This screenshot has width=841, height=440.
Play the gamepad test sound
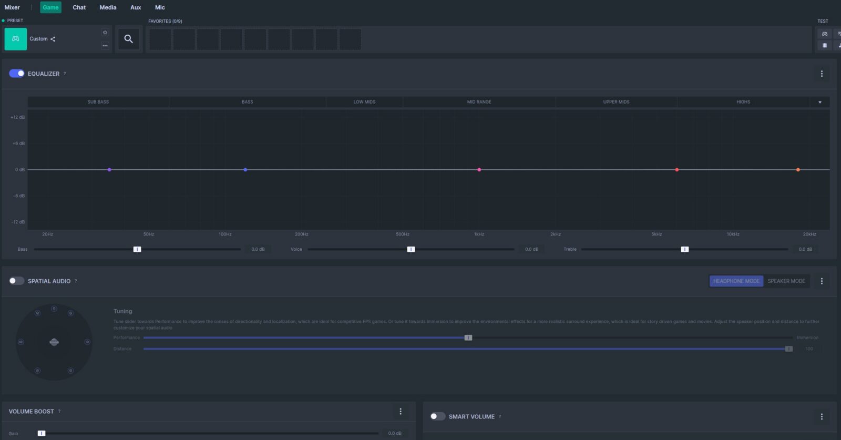coord(824,34)
